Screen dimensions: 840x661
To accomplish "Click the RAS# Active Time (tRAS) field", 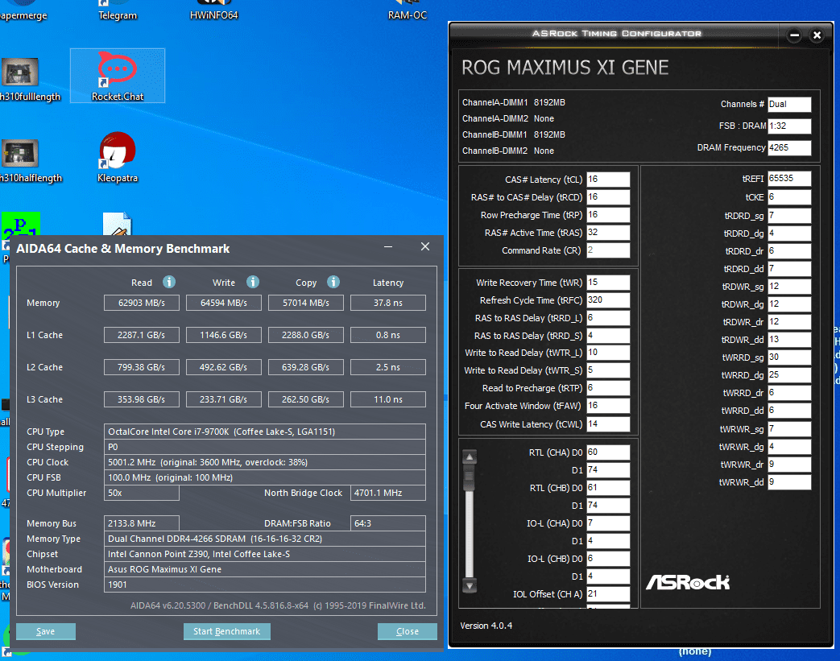I will [608, 233].
